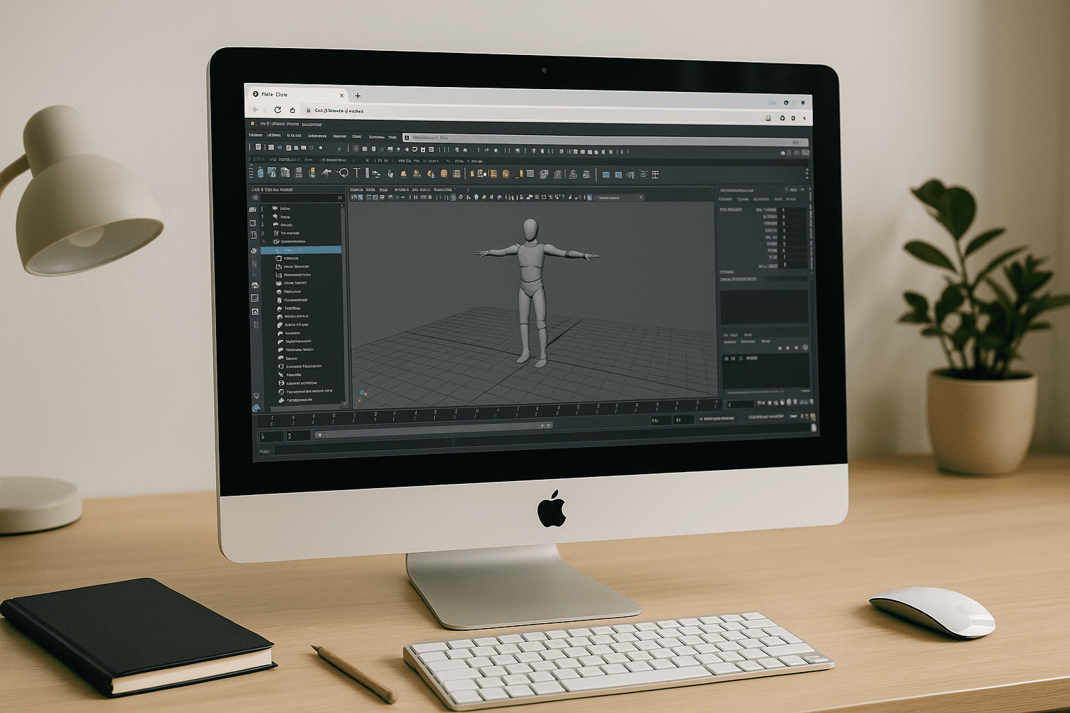The width and height of the screenshot is (1070, 713).
Task: Select the lasso tool on the shelf
Action: pyautogui.click(x=342, y=173)
